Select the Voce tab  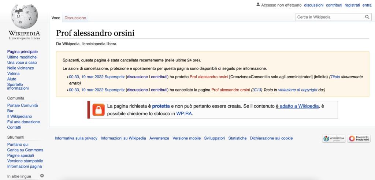[x=56, y=18]
